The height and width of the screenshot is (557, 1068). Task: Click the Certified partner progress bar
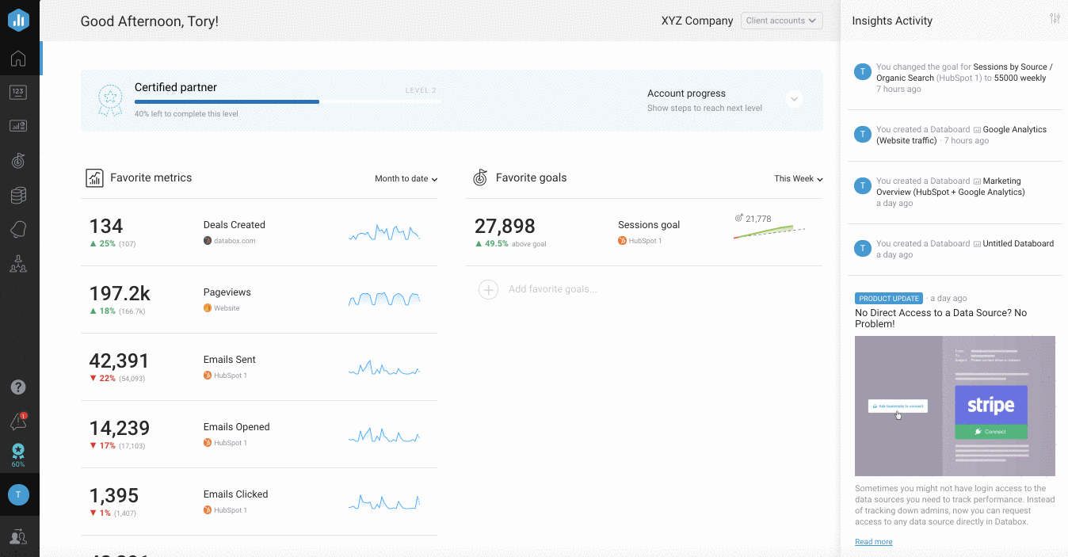click(288, 101)
